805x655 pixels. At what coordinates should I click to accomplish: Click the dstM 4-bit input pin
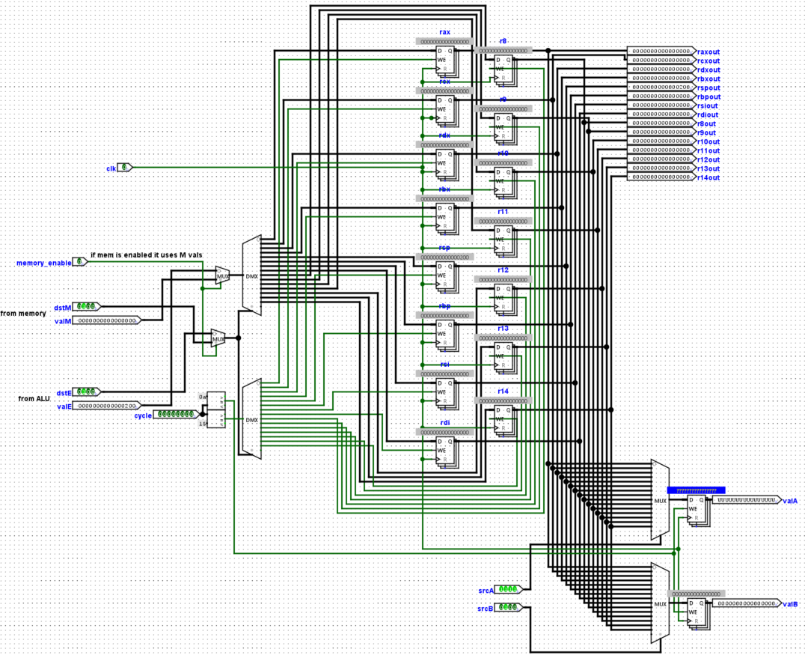pos(86,307)
